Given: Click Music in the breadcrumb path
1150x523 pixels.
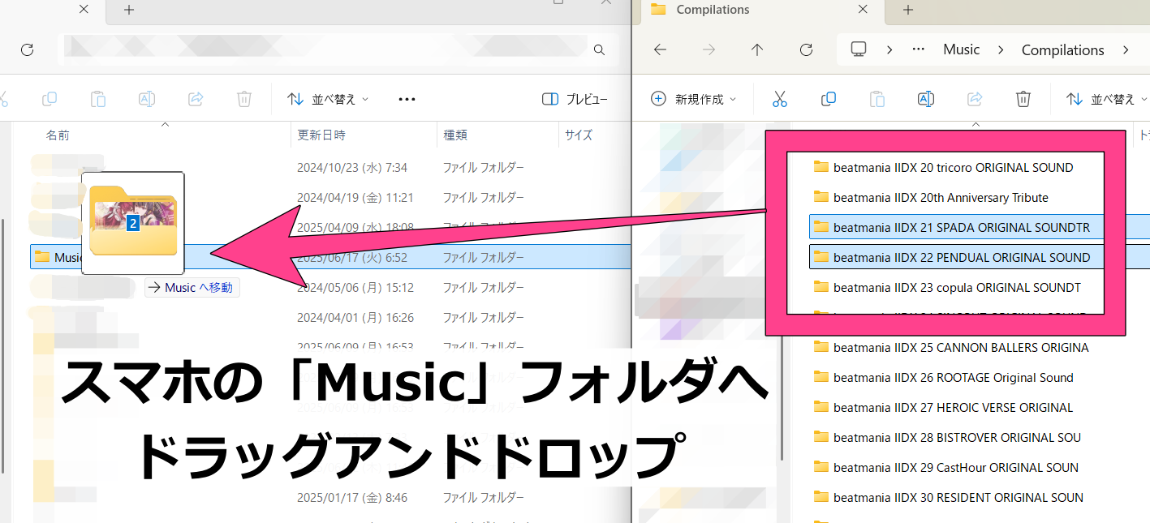Looking at the screenshot, I should tap(962, 49).
